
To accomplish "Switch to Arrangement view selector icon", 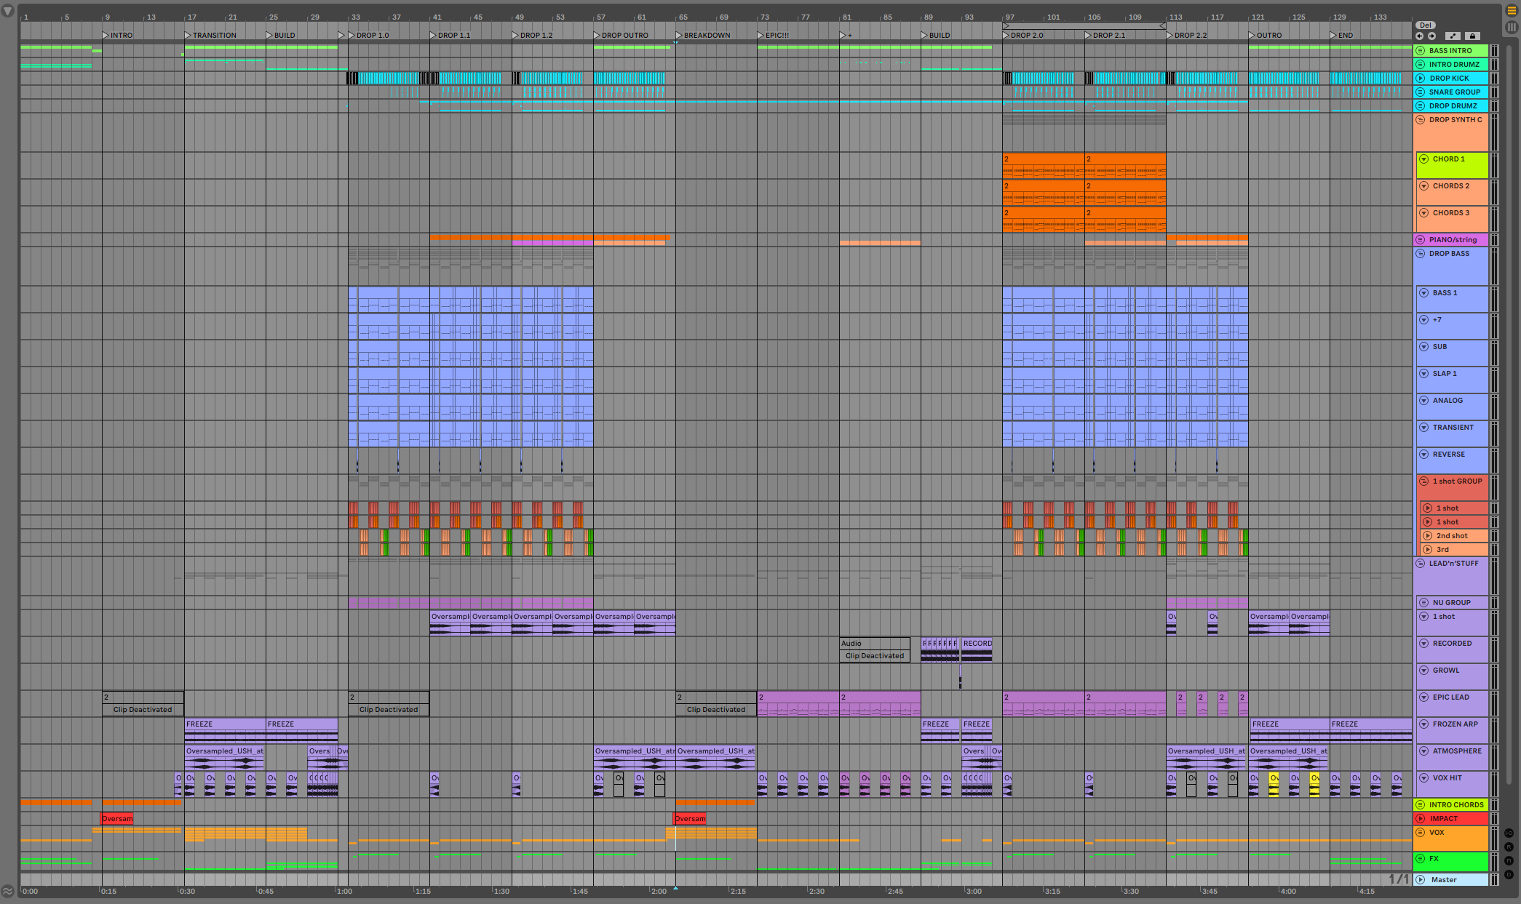I will point(1511,12).
